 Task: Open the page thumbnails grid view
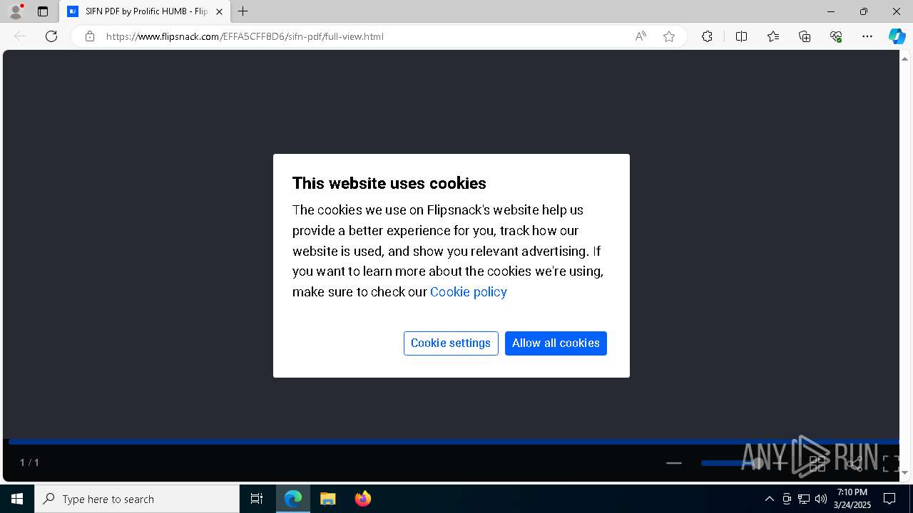click(x=817, y=464)
